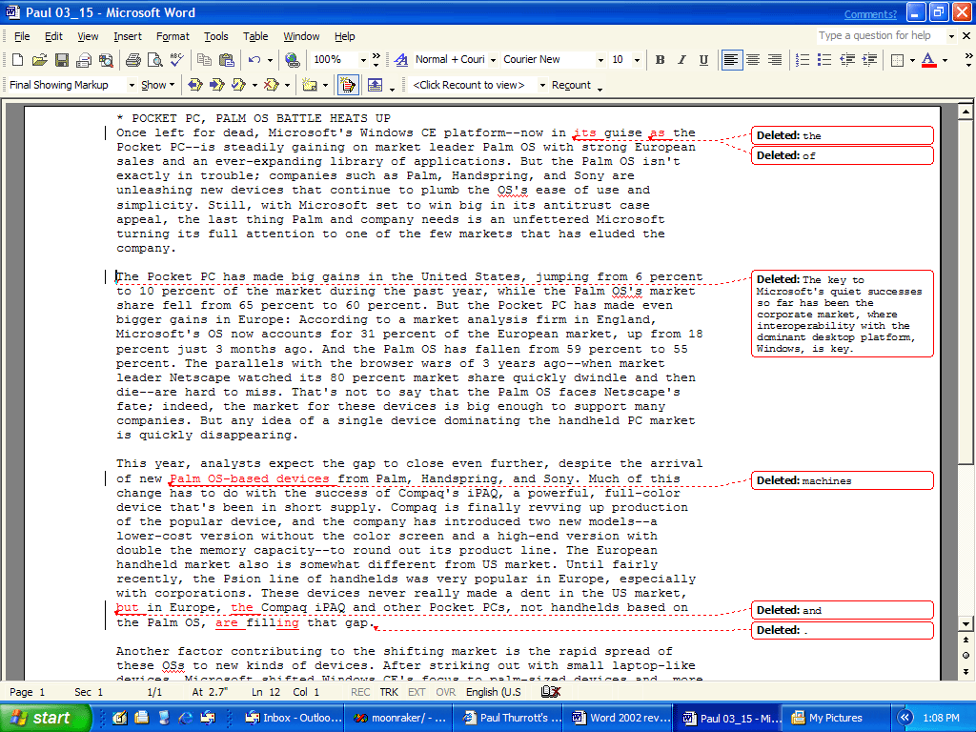
Task: Open the 100% zoom level dropdown
Action: tap(362, 60)
